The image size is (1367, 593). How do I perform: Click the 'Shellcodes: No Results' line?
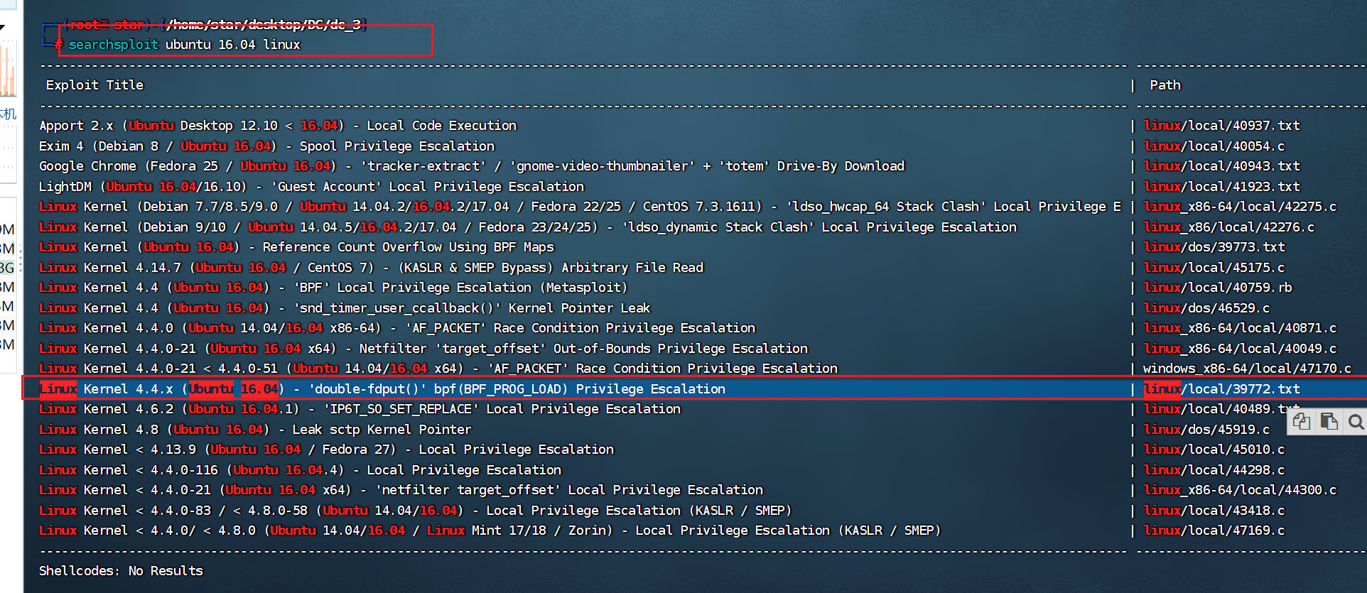(121, 571)
